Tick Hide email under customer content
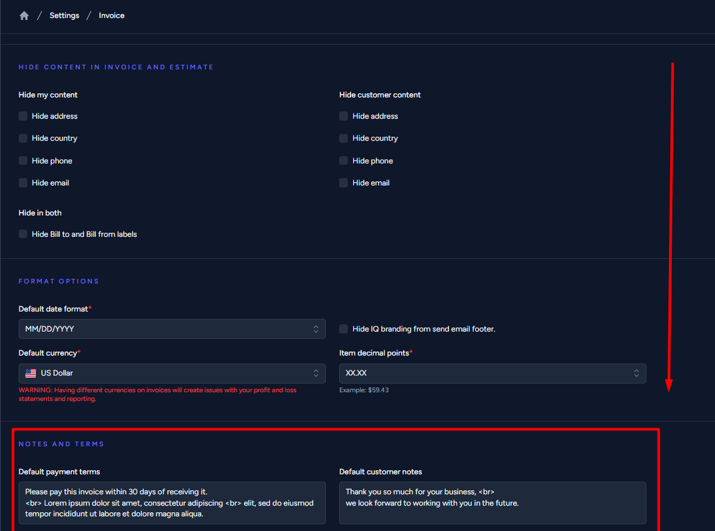The width and height of the screenshot is (715, 531). [x=344, y=183]
